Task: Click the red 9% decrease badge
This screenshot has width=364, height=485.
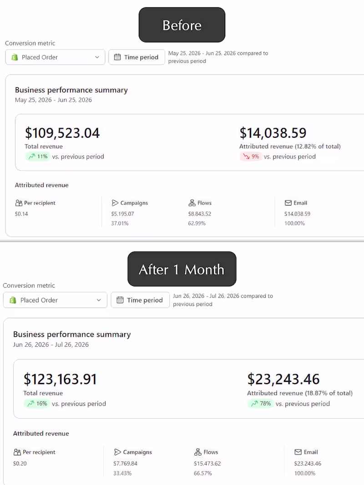Action: (251, 156)
